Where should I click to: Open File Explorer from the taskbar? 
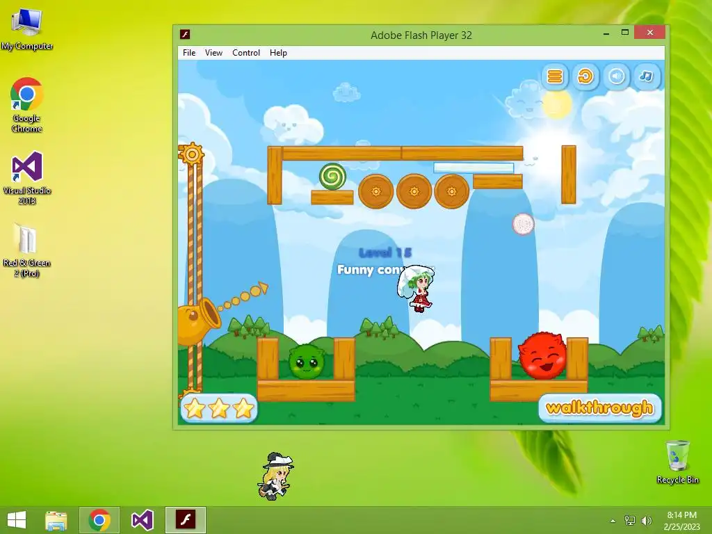[x=56, y=520]
